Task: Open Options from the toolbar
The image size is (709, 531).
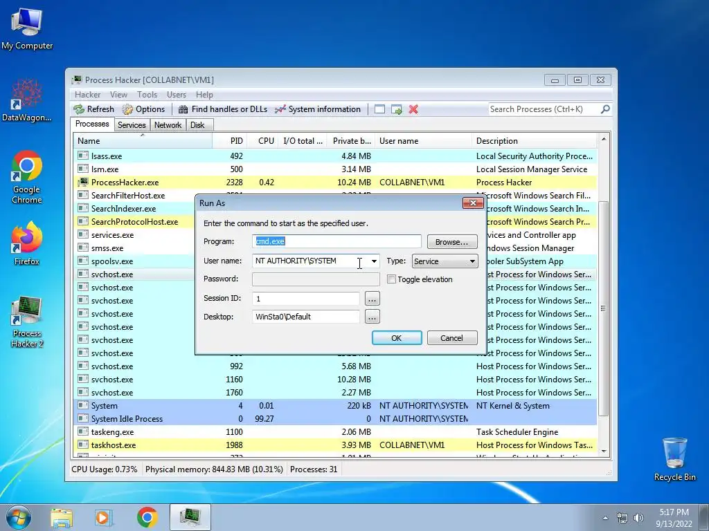Action: (x=144, y=109)
